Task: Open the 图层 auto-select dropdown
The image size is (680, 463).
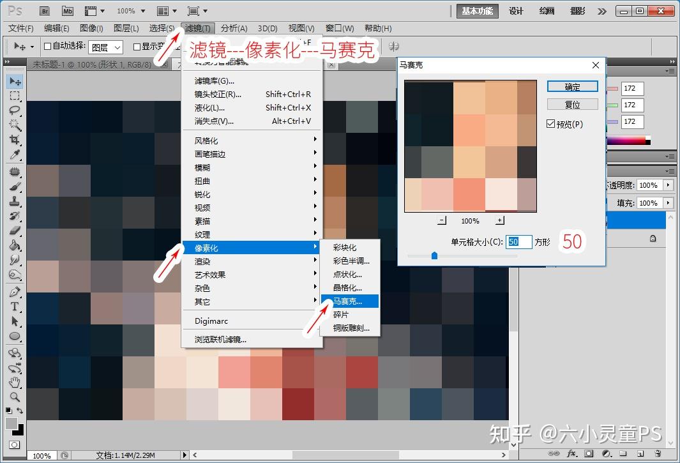Action: 105,47
